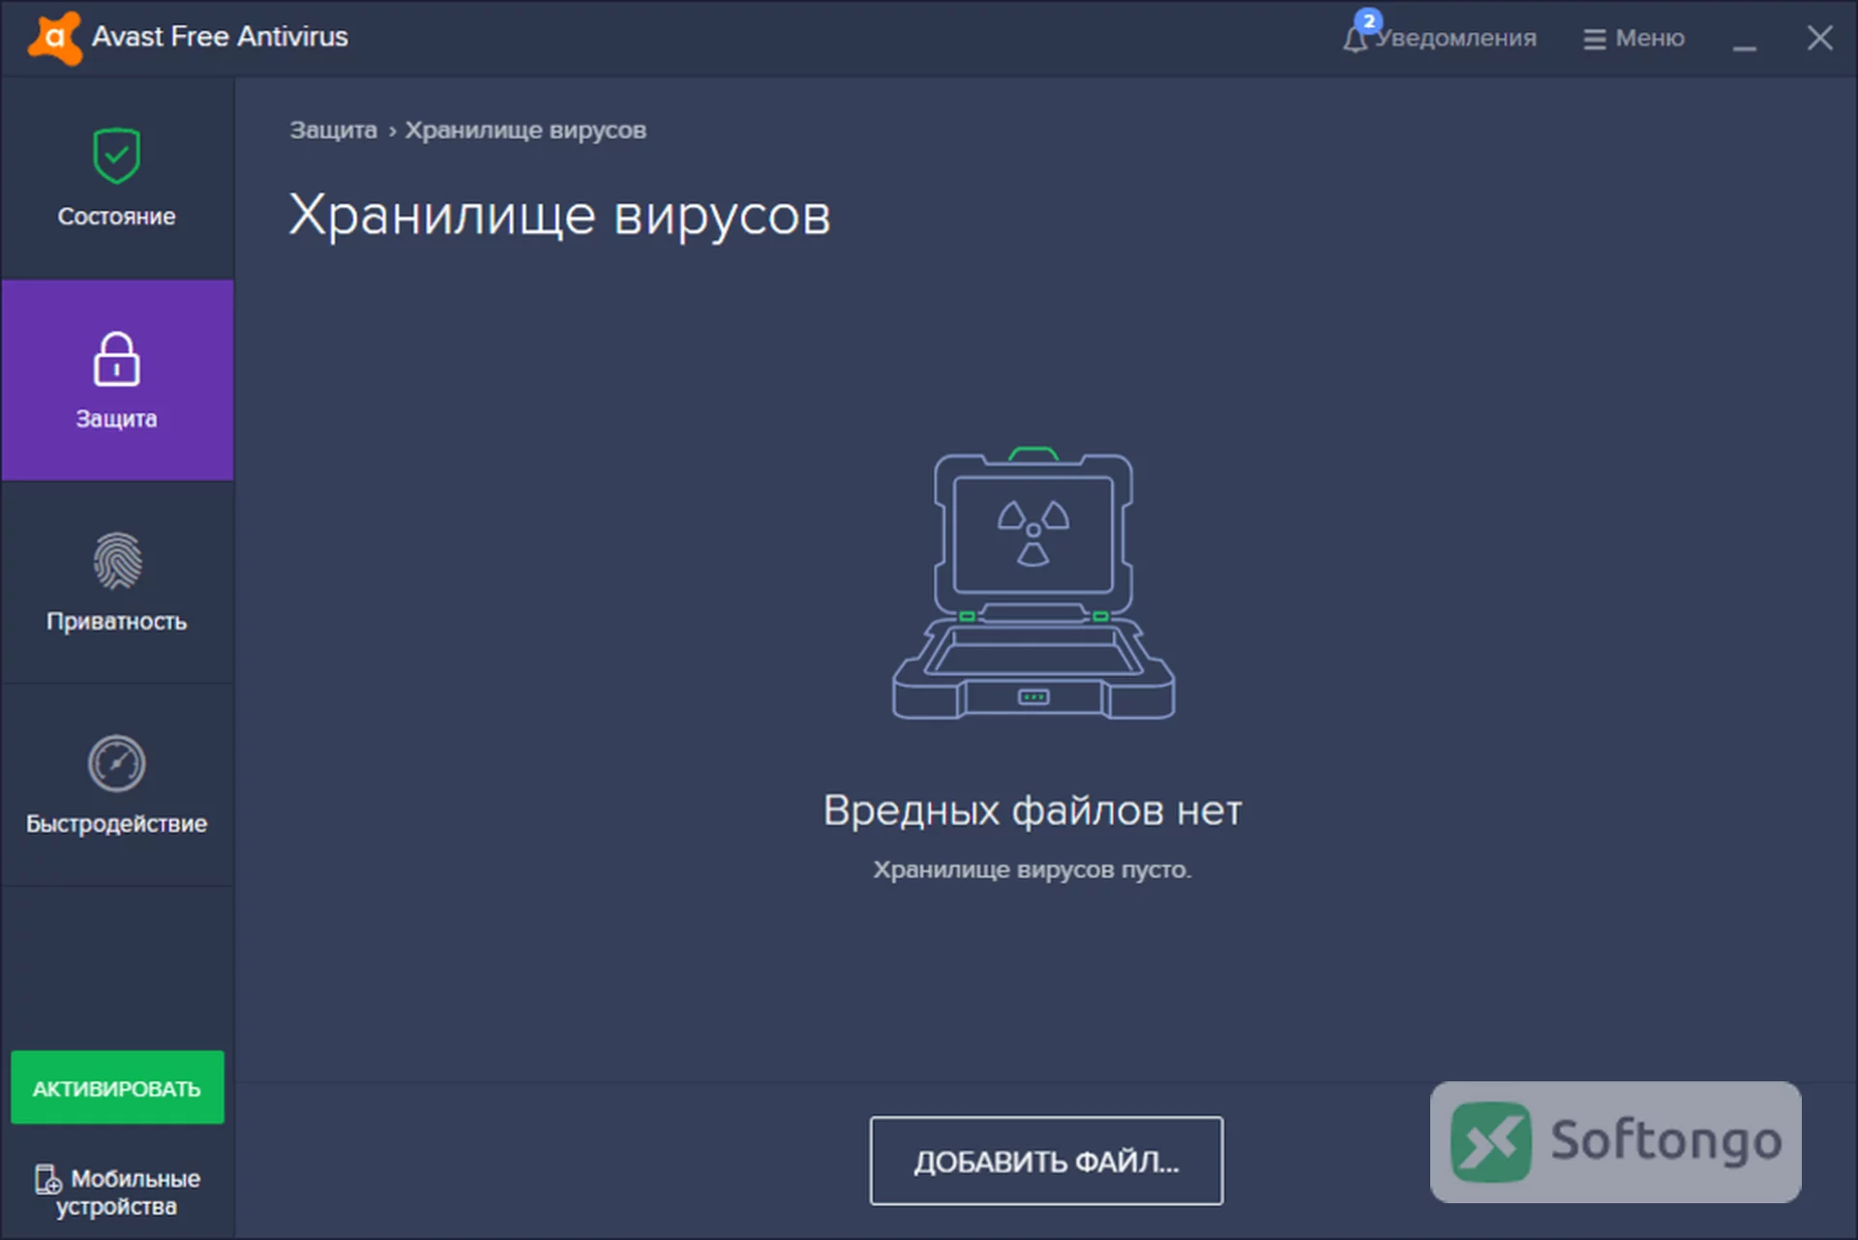Click the Хранилище вирусов пусто text
Screen dimensions: 1858x1240
[1033, 870]
